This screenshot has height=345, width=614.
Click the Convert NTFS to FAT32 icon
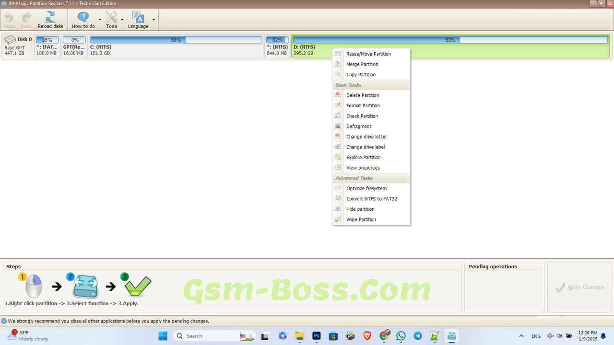point(338,198)
